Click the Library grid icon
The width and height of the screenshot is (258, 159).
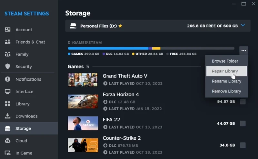coord(7,104)
